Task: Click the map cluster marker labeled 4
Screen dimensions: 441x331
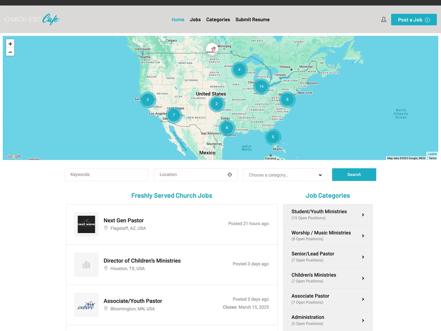Action: pyautogui.click(x=239, y=70)
